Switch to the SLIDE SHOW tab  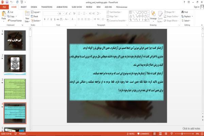(77, 7)
